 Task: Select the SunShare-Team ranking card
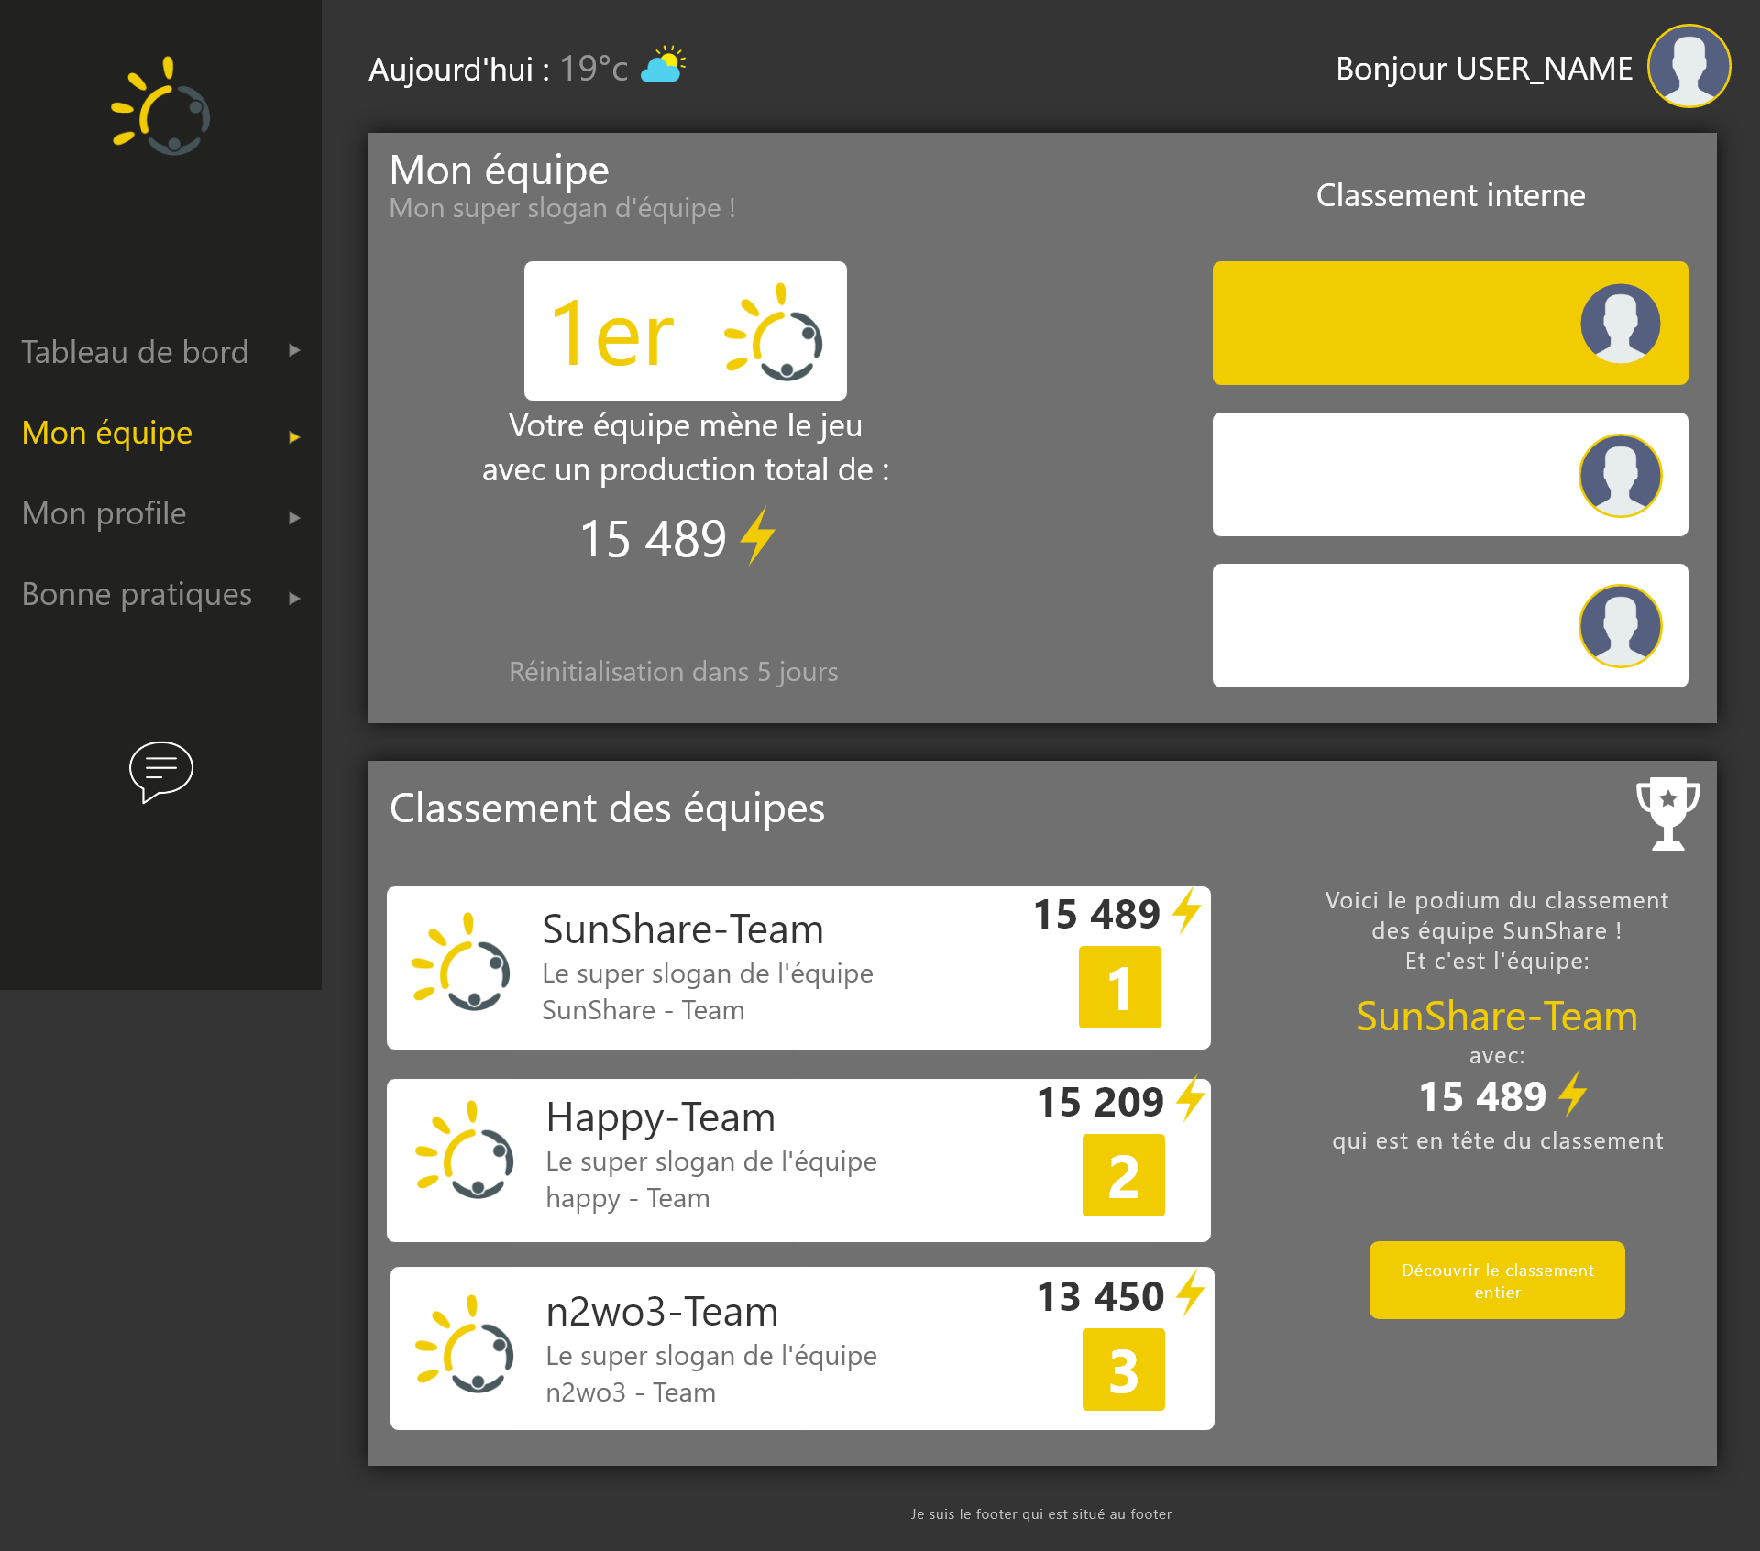click(x=797, y=968)
